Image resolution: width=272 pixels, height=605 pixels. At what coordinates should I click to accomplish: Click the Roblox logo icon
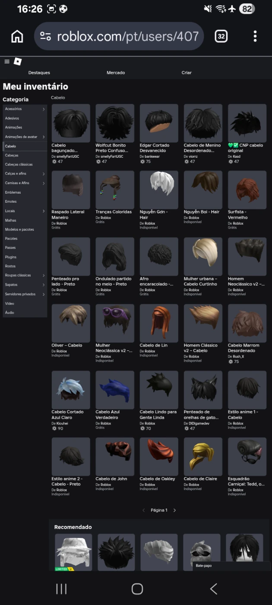[18, 61]
